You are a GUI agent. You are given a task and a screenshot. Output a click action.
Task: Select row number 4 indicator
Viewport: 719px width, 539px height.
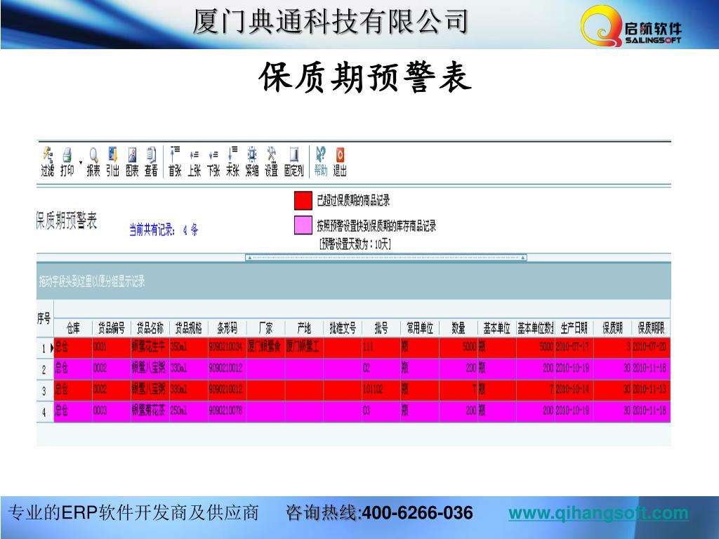tap(45, 411)
